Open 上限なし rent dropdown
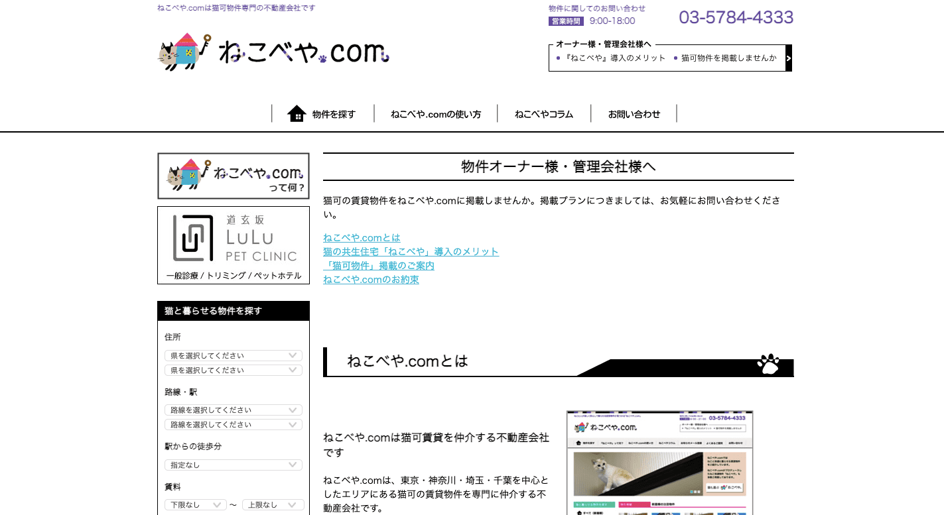This screenshot has height=515, width=944. (x=273, y=505)
